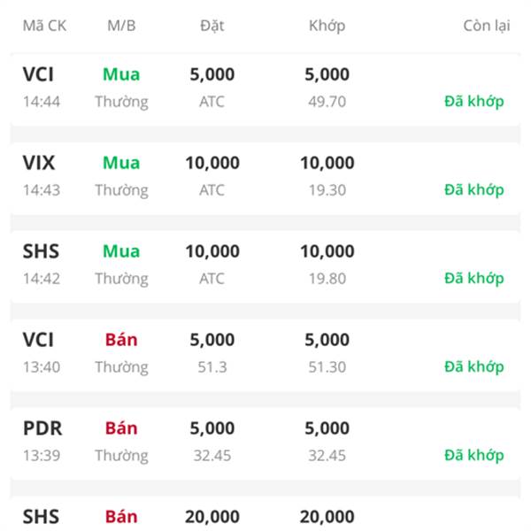Sort by the Mã CK column header
Screen dimensions: 531x531
44,26
